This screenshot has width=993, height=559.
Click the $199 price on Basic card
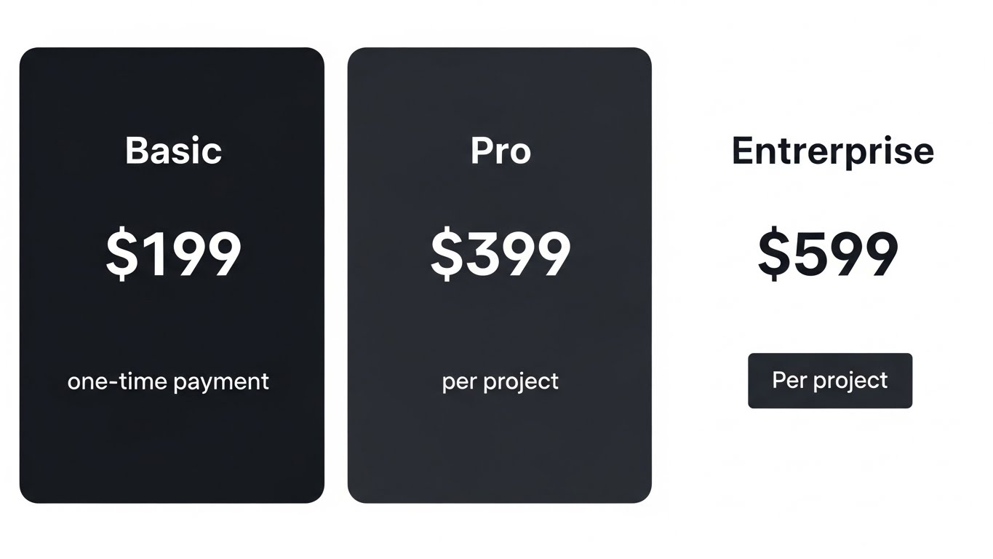[173, 255]
